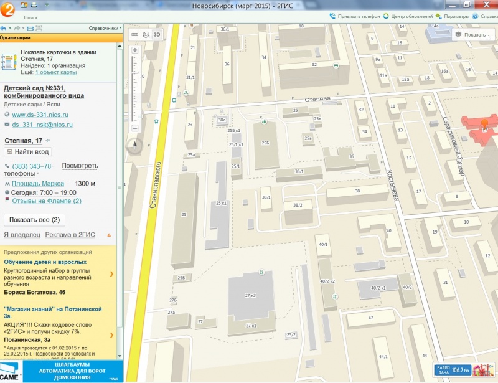Open Центр обновлений
498x383 pixels.
tap(408, 16)
